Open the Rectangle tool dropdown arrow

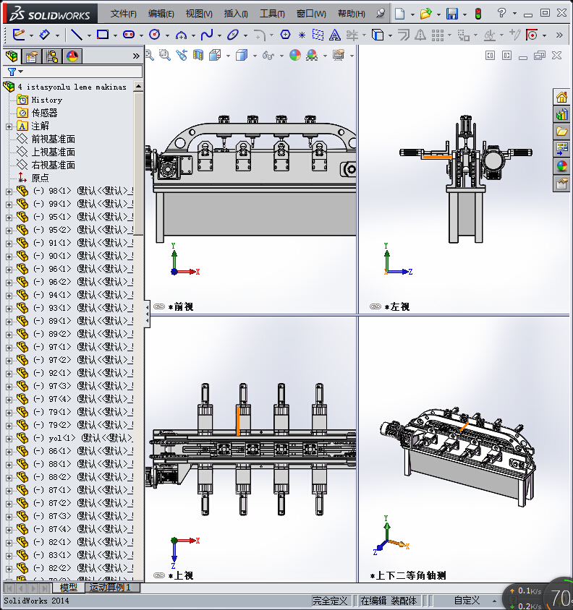click(x=115, y=35)
